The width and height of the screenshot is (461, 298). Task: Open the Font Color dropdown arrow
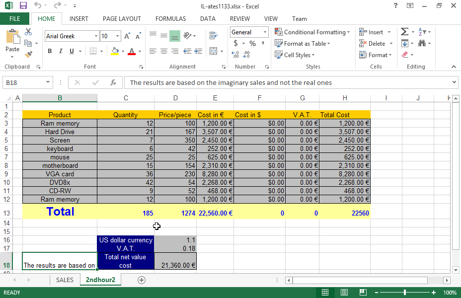pyautogui.click(x=139, y=51)
